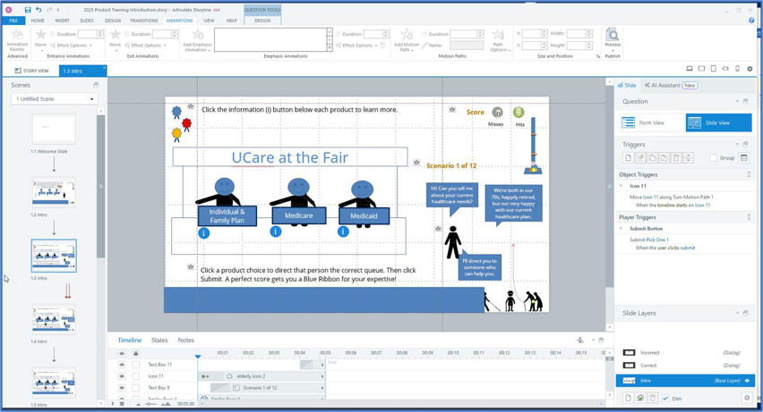Click the Preview icon in ribbon

613,35
